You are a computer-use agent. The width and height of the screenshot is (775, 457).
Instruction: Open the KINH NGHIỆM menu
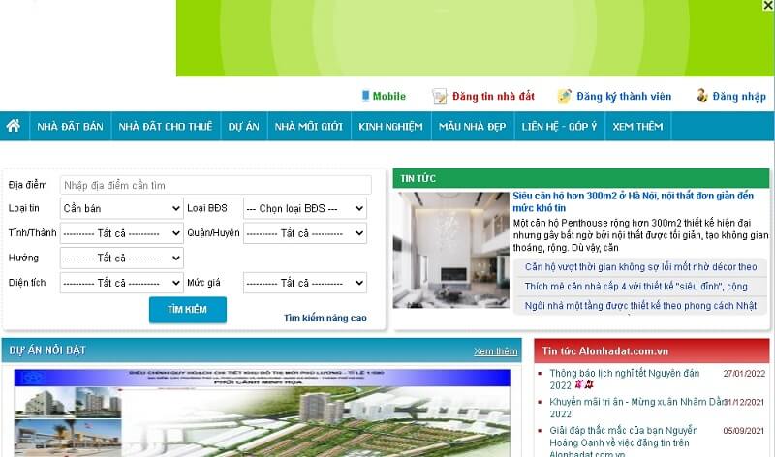pos(391,127)
